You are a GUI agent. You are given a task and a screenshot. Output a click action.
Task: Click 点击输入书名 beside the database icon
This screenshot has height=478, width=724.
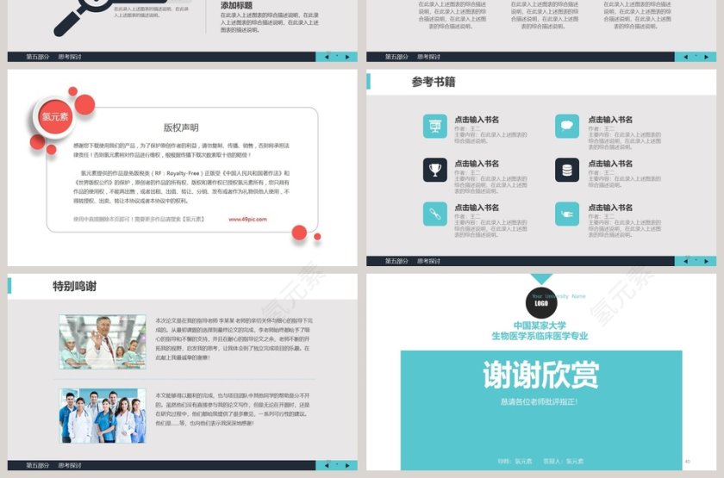(x=610, y=164)
